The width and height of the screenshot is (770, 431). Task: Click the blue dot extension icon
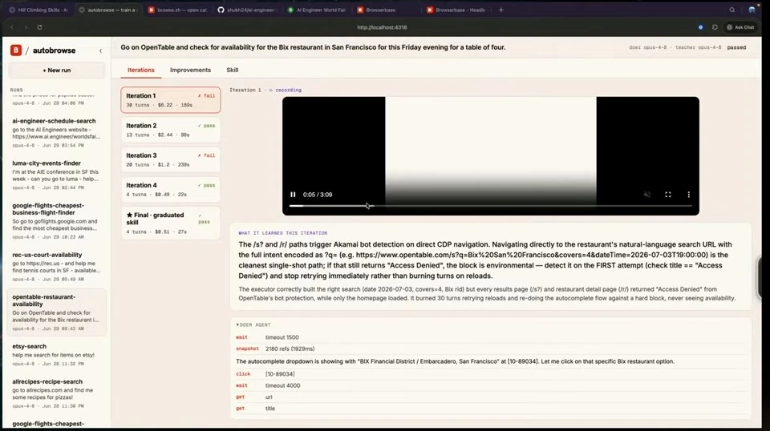(x=701, y=27)
